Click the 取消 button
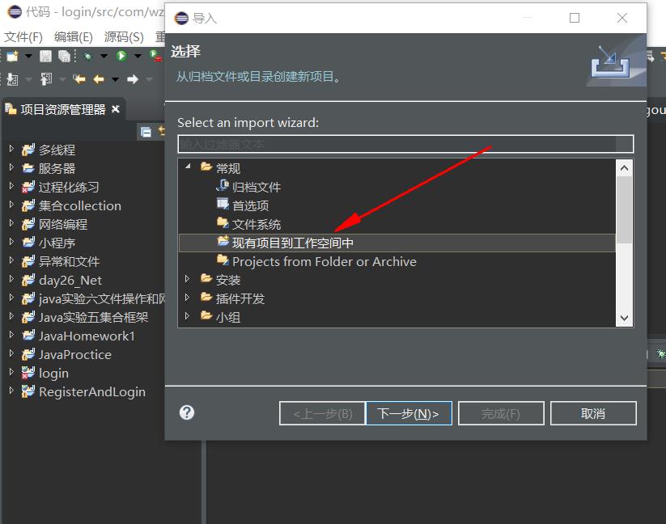This screenshot has width=666, height=524. coord(593,413)
